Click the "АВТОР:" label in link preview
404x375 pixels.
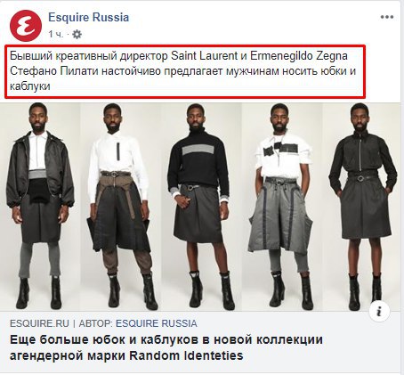coord(96,323)
